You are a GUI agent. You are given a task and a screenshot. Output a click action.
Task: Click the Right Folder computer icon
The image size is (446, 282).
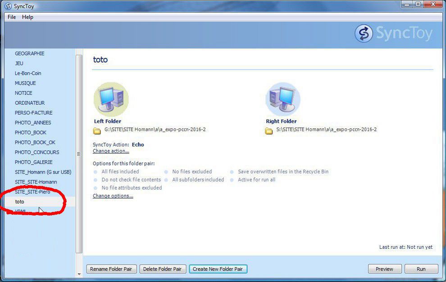(x=283, y=99)
